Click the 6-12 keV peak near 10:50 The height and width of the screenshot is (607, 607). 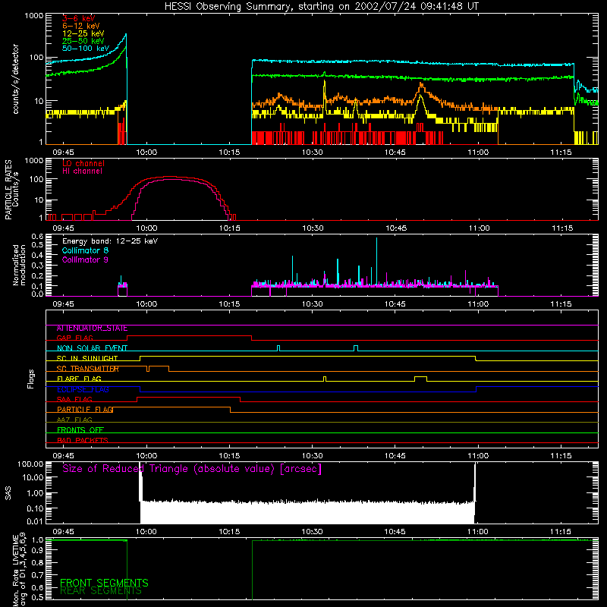421,85
